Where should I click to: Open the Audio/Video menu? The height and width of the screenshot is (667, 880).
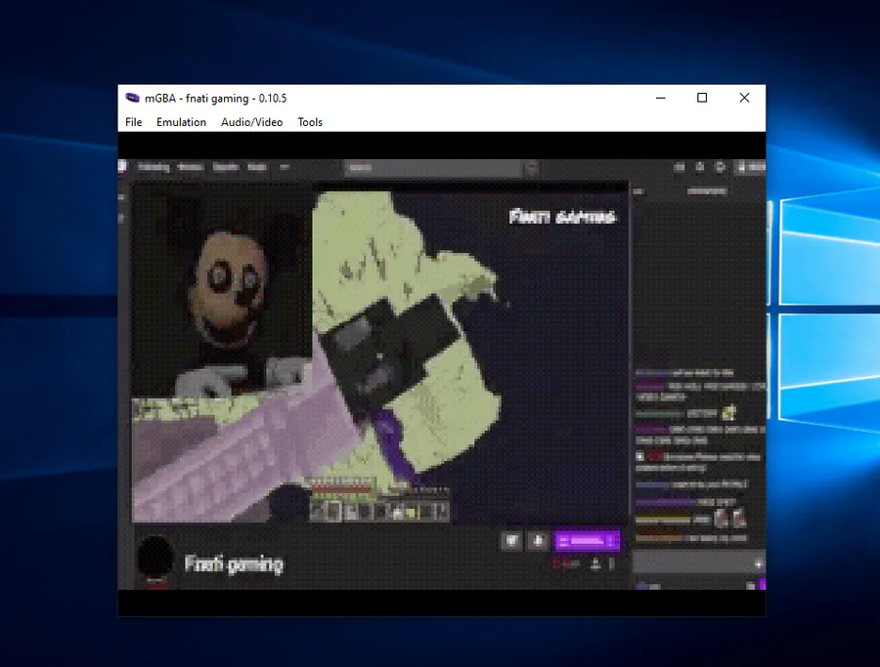pos(252,122)
